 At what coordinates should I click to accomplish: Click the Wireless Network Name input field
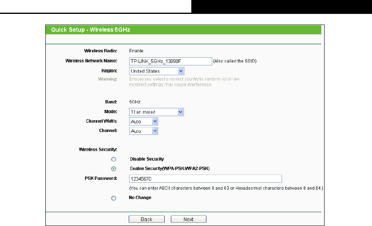170,61
